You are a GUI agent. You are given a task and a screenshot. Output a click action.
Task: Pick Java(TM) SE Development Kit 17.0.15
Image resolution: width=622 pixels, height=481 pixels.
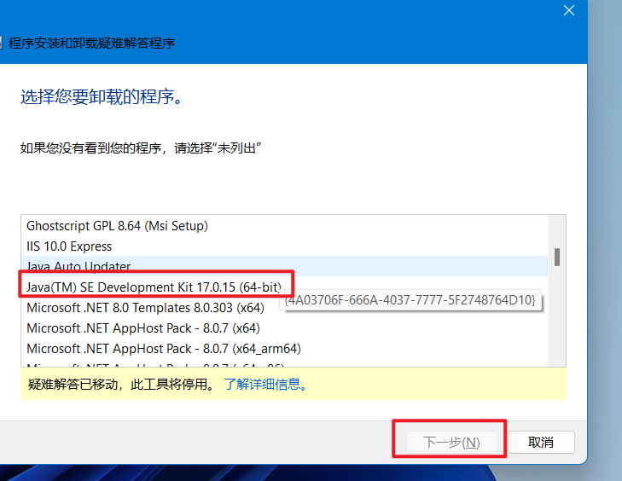tap(154, 287)
